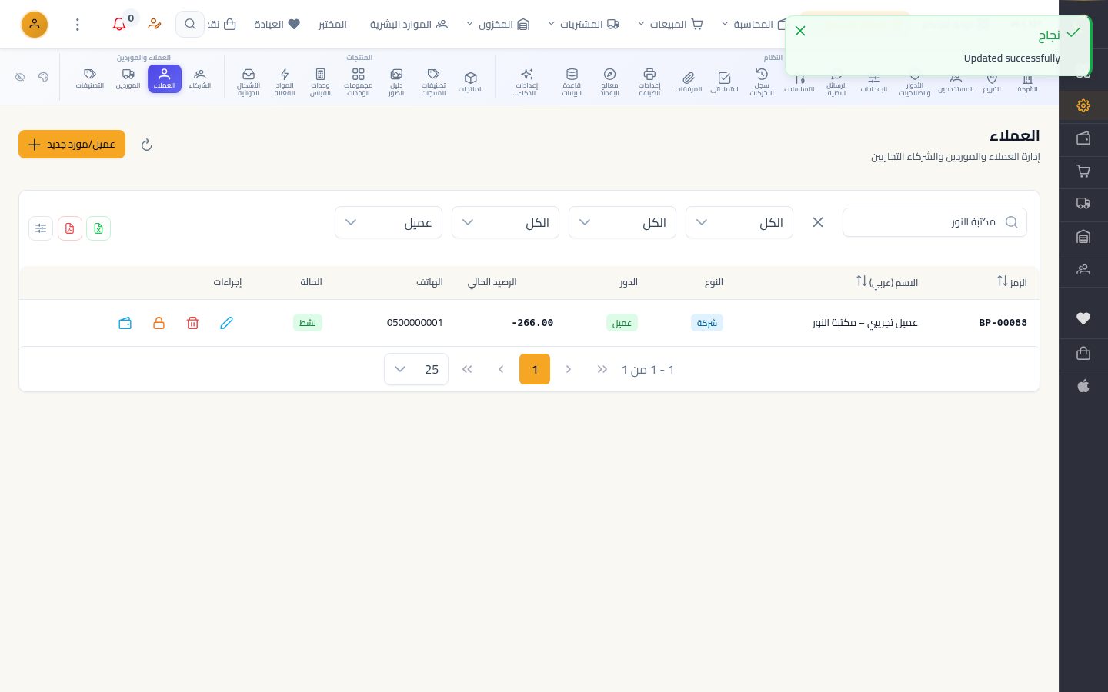Open Activity Log (سجل التحركات) icon
The width and height of the screenshot is (1108, 692).
click(762, 82)
